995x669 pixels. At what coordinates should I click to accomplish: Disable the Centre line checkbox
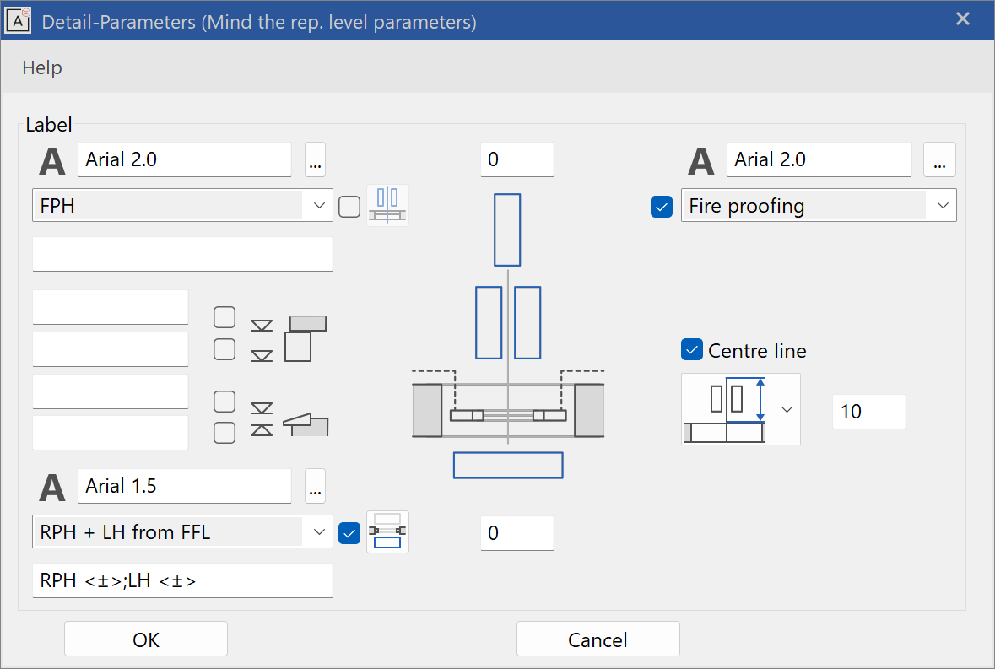(x=692, y=349)
